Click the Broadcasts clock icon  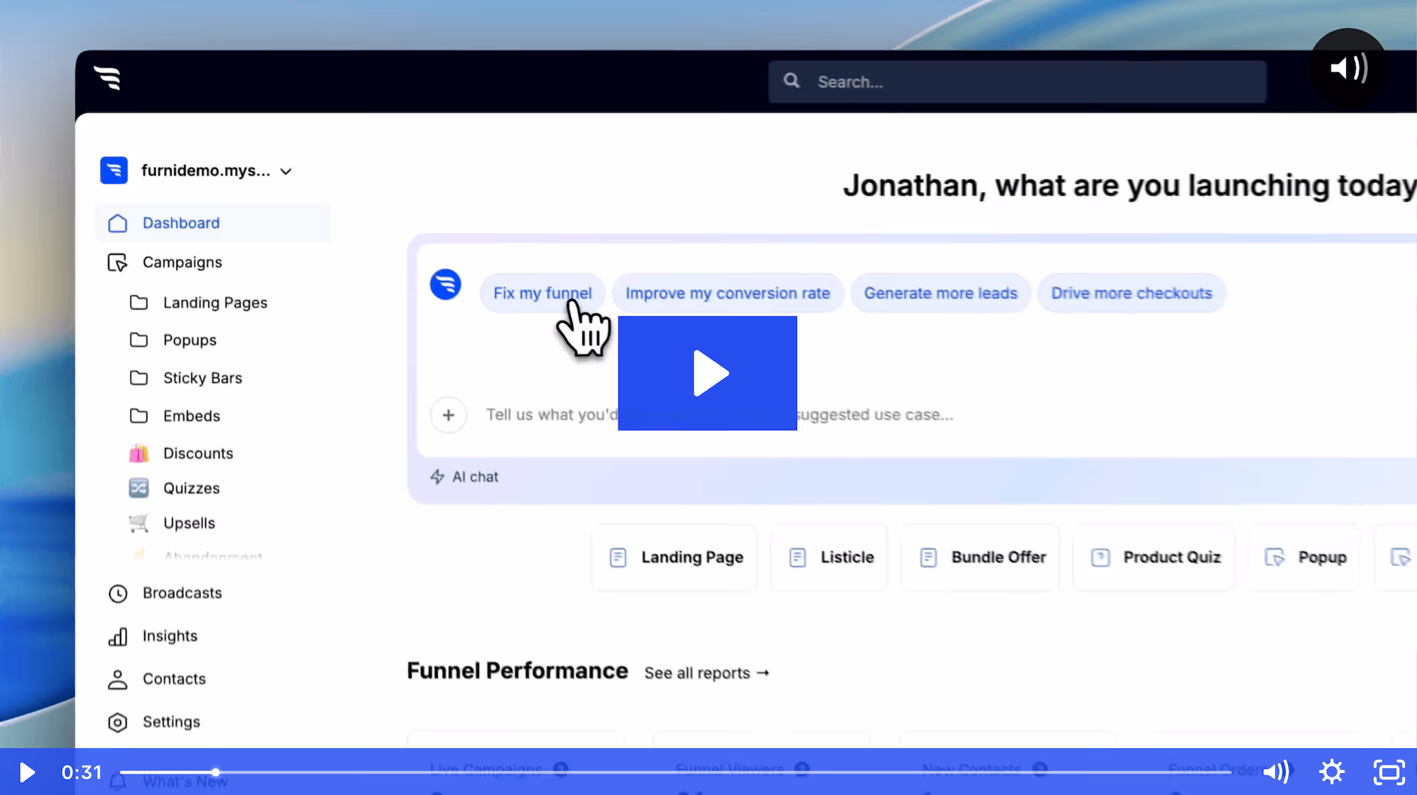pos(118,593)
